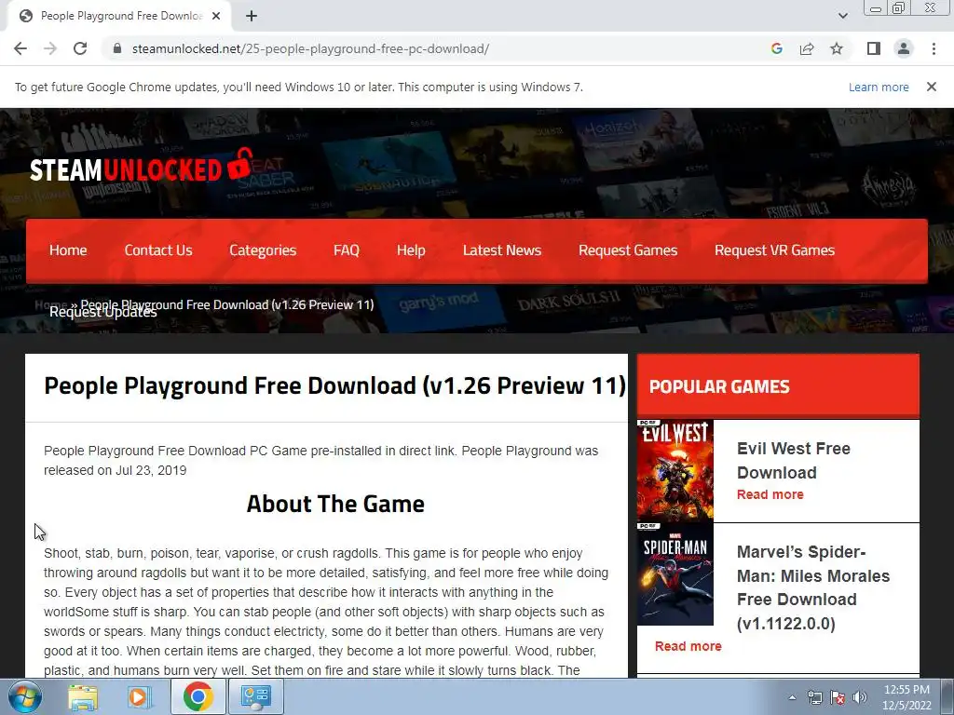
Task: Open the Chrome profile avatar
Action: [x=904, y=48]
